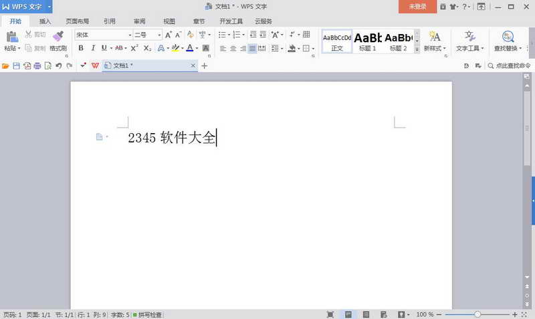Image resolution: width=535 pixels, height=319 pixels.
Task: Click the Print Preview icon
Action: (47, 66)
